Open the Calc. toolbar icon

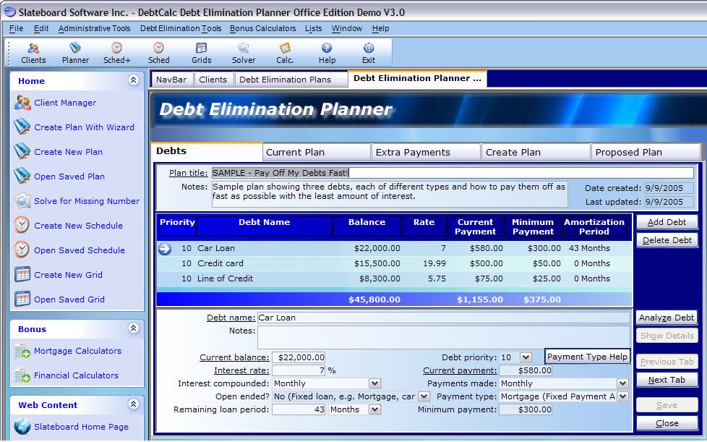(x=285, y=53)
